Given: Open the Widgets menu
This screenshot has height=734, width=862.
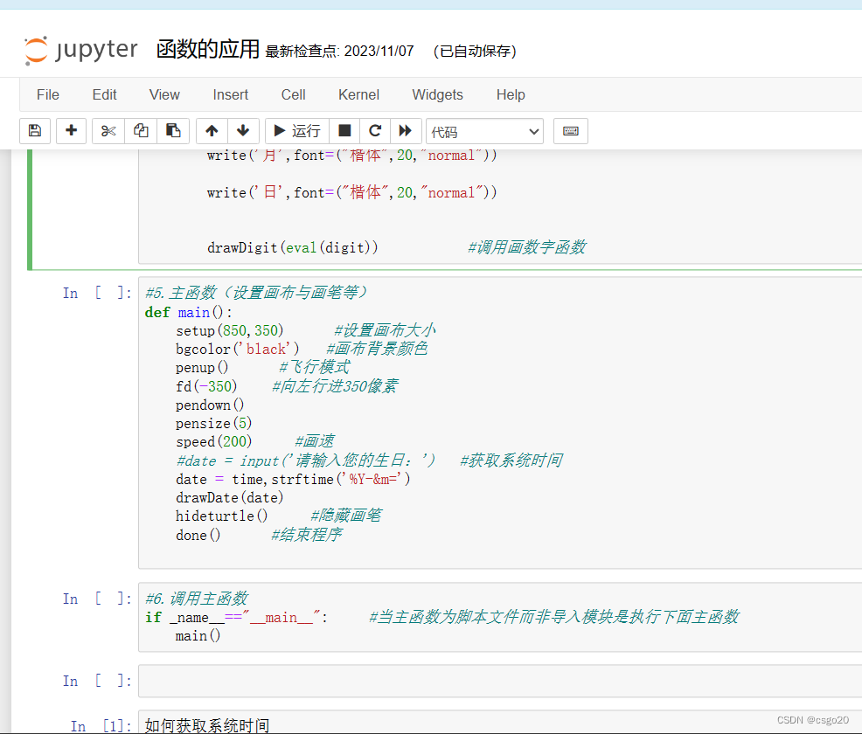Looking at the screenshot, I should point(438,94).
